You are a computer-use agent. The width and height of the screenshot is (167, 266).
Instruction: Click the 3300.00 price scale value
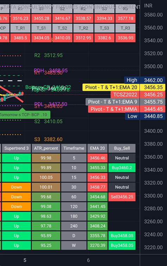pos(153,196)
